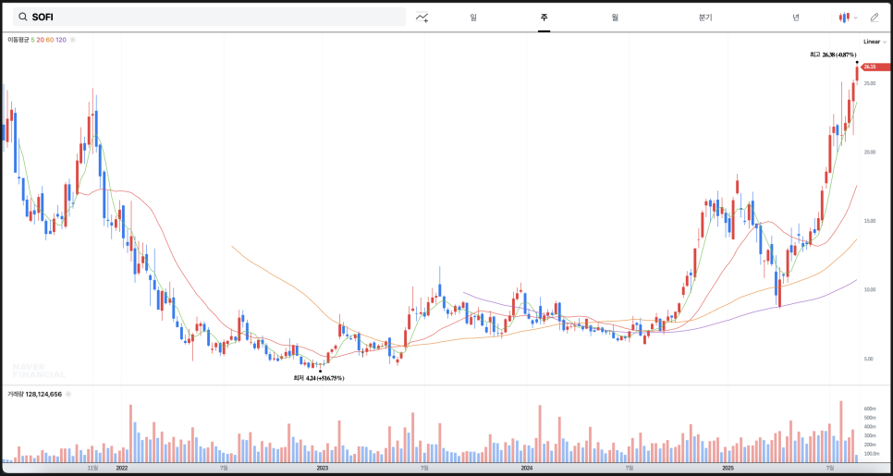Select the weekly 주 tab
The height and width of the screenshot is (476, 893).
point(544,17)
